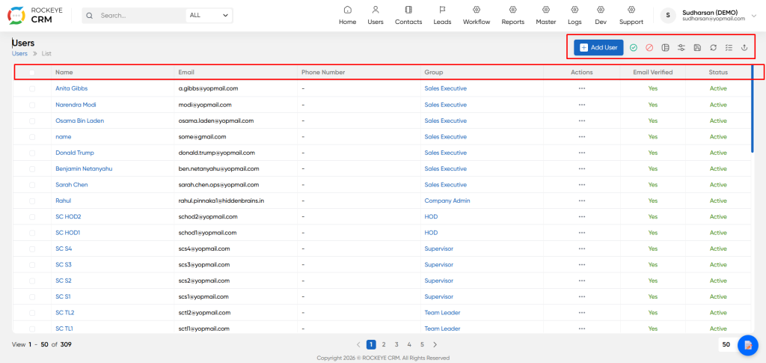Open the ALL search scope dropdown
This screenshot has width=766, height=363.
(209, 16)
